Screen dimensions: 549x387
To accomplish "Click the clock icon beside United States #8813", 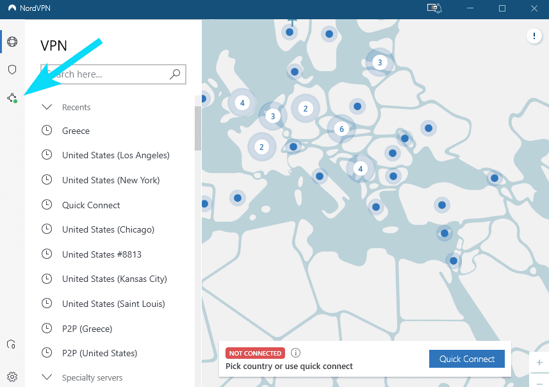I will point(47,254).
